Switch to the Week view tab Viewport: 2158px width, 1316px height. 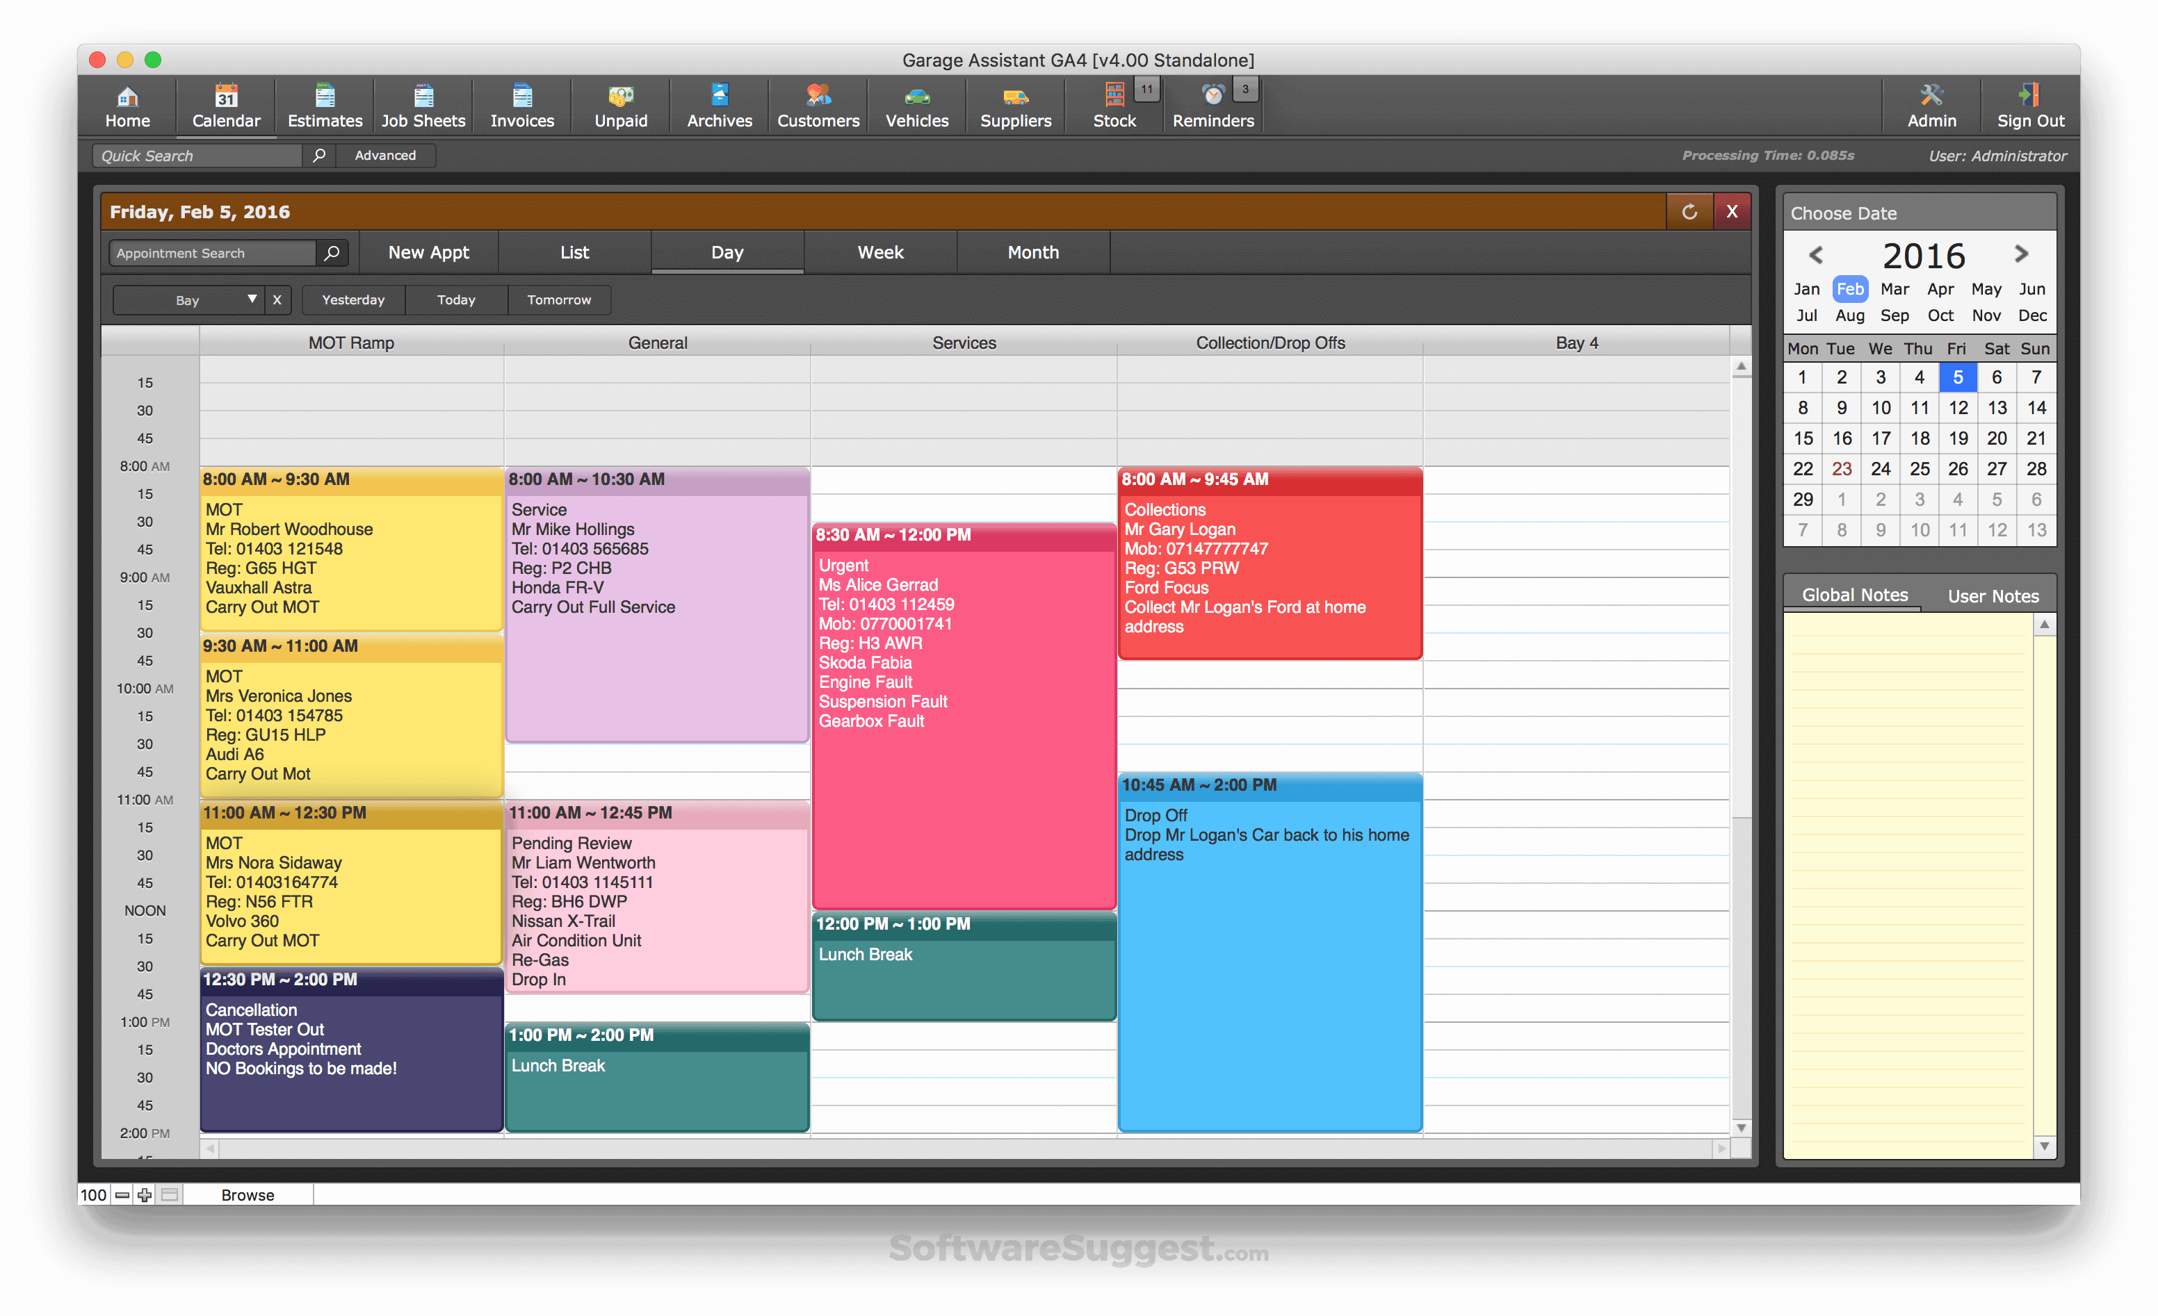[x=880, y=252]
